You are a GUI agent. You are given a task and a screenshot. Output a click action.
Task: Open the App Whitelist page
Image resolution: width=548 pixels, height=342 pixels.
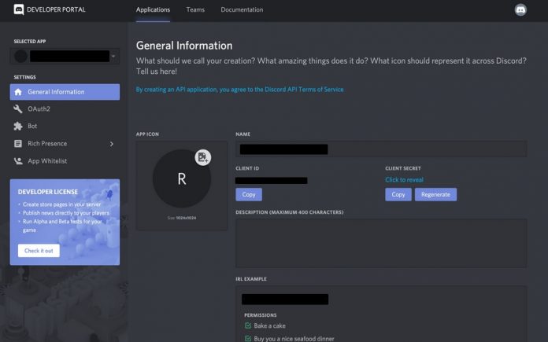click(x=47, y=161)
